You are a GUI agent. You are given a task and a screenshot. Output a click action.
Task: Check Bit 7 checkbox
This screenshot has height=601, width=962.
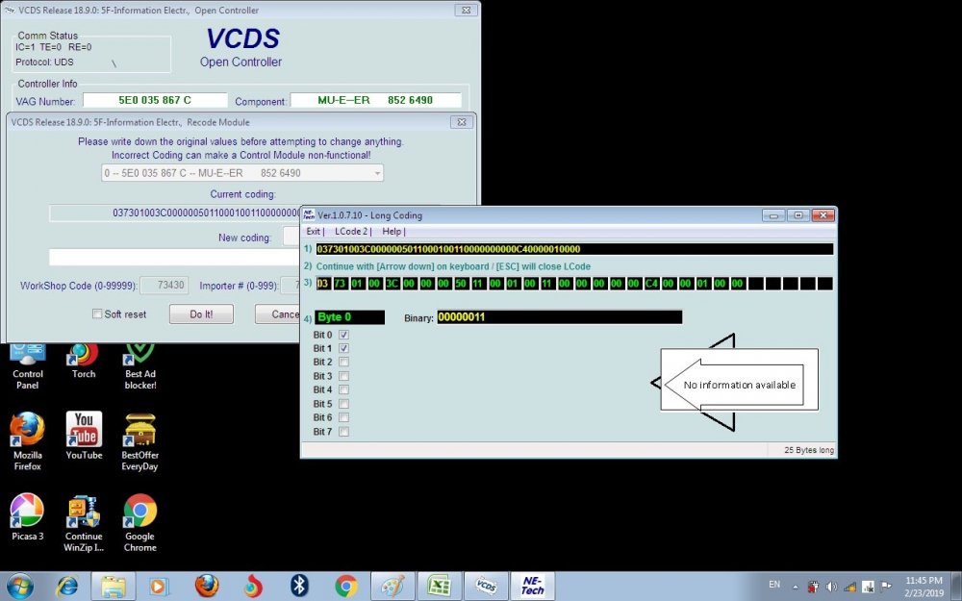[x=343, y=432]
